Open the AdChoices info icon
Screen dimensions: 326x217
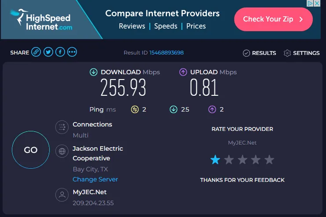310,3
